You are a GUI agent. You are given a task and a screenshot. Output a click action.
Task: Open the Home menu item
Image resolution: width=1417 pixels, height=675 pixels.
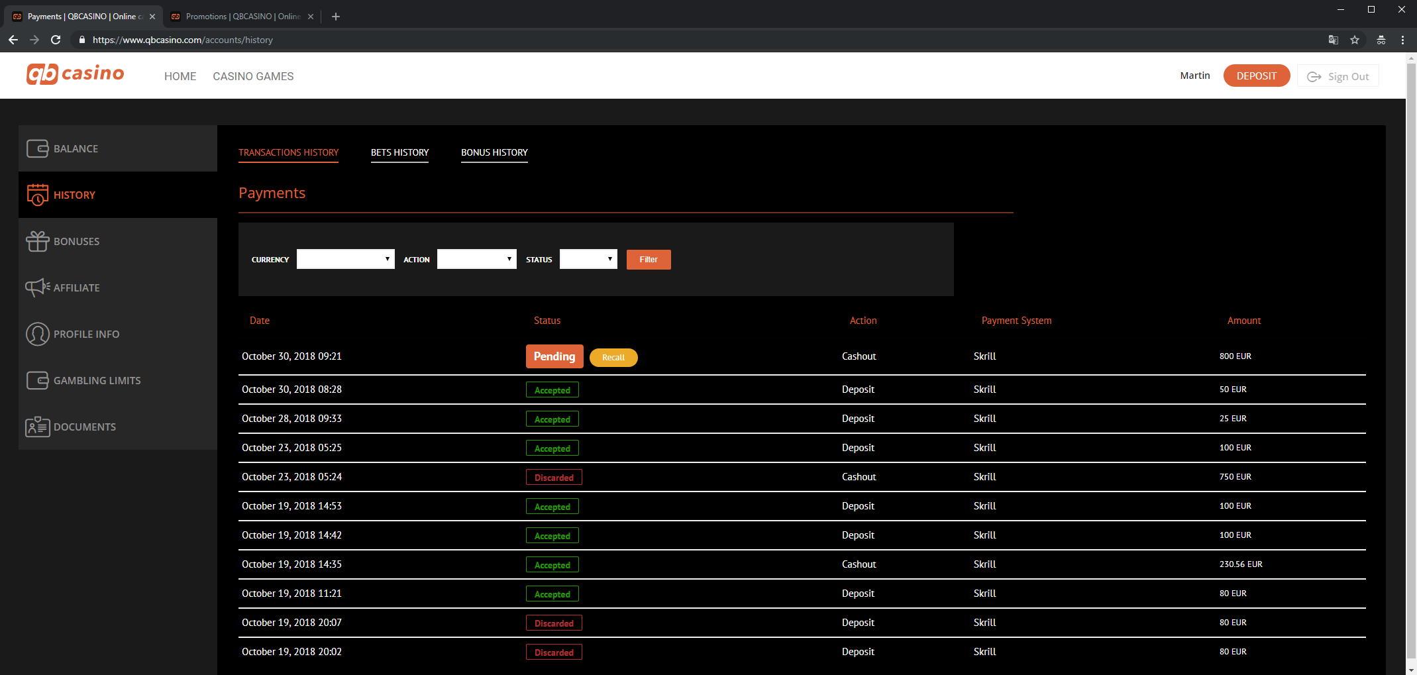pos(180,76)
